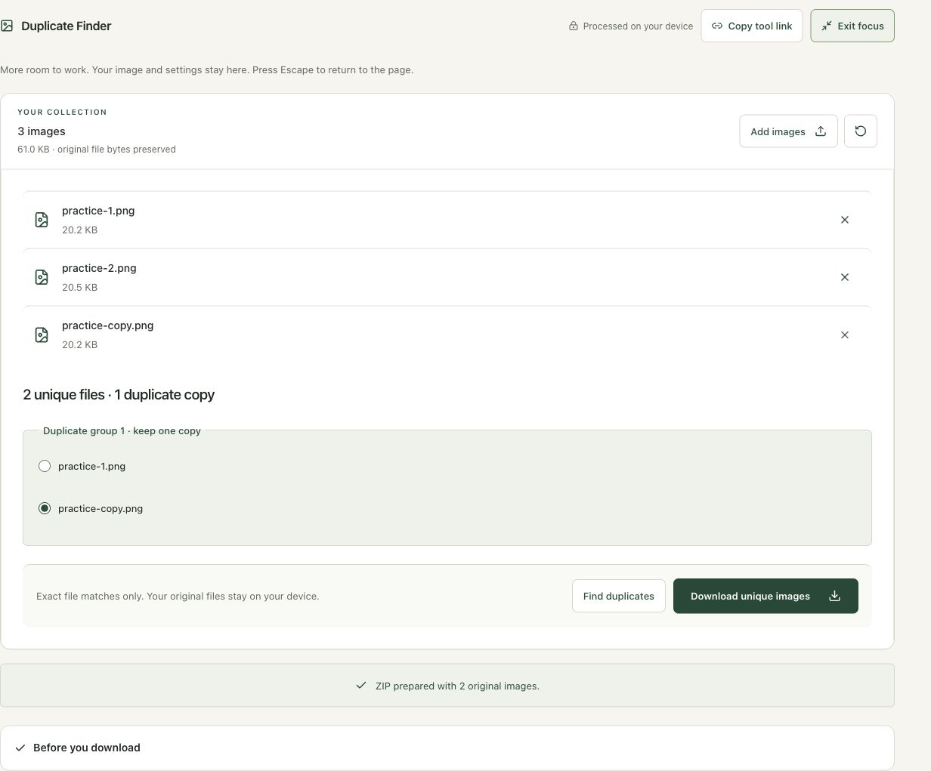
Task: Click the 'Processed on your device' label
Action: (x=638, y=26)
